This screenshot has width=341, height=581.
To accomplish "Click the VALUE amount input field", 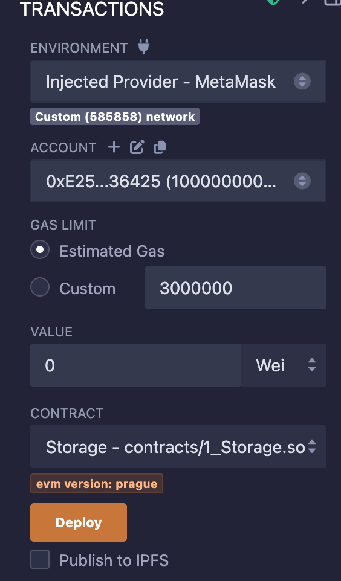I will click(x=136, y=365).
